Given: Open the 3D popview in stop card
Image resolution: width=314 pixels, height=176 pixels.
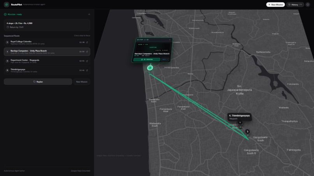Looking at the screenshot, I should tap(146, 59).
